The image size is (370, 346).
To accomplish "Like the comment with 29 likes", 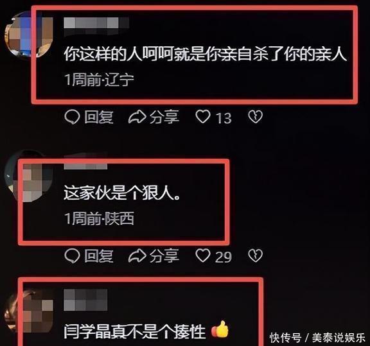I will pyautogui.click(x=203, y=255).
